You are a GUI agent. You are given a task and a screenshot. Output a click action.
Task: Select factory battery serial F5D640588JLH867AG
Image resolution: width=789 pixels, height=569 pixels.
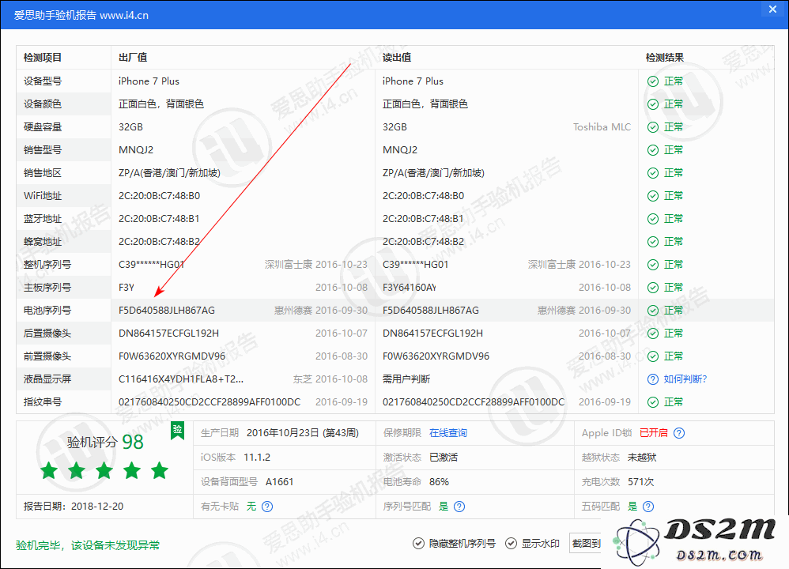(x=167, y=311)
